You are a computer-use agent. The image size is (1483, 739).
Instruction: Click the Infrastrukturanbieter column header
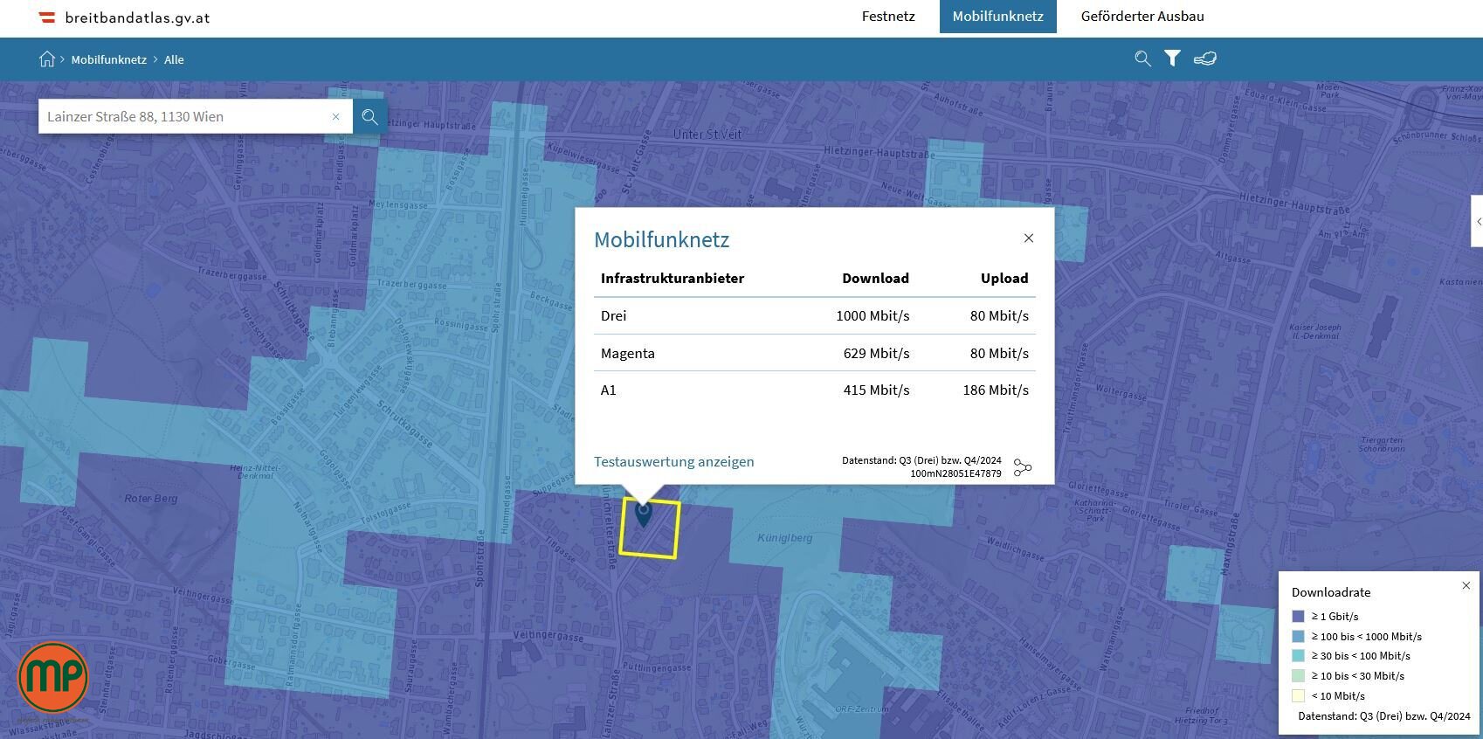click(x=673, y=278)
